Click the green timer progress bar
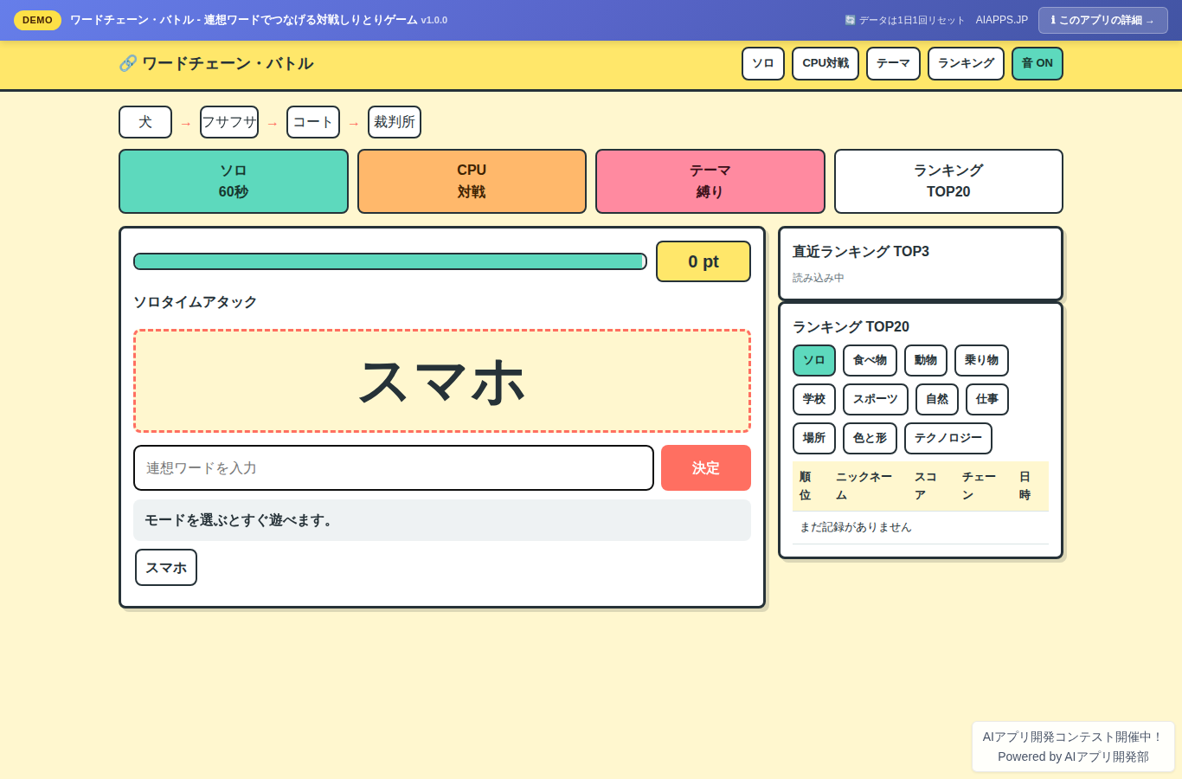 pyautogui.click(x=390, y=261)
